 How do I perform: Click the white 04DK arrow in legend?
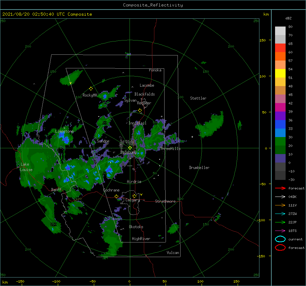[x=280, y=197]
